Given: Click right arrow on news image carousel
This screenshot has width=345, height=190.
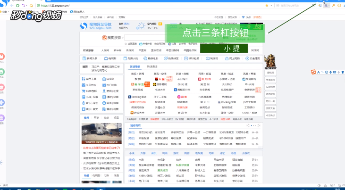Looking at the screenshot, I should 120,133.
